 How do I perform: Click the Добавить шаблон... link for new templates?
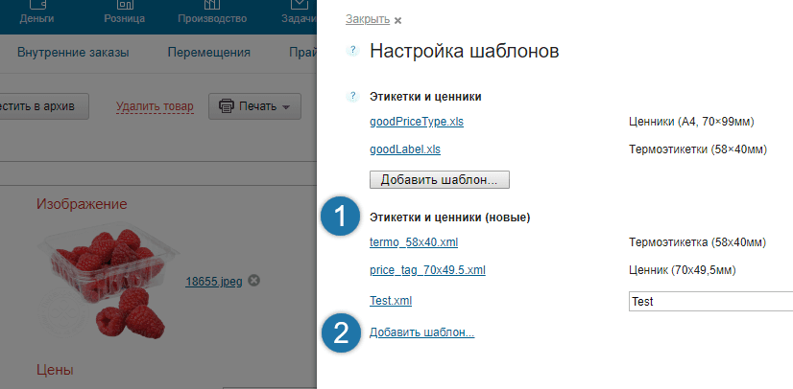pos(422,332)
